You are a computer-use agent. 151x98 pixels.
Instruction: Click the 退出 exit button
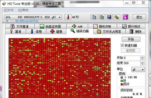139,17
